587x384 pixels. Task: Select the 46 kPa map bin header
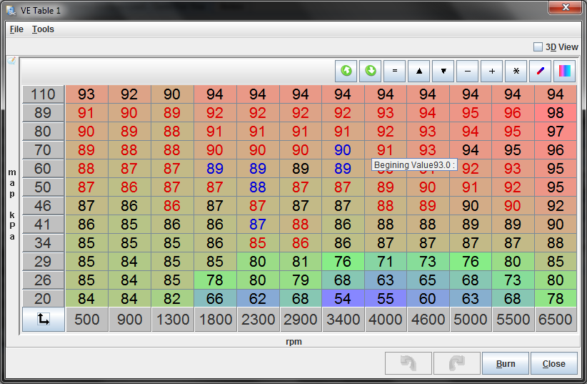43,206
